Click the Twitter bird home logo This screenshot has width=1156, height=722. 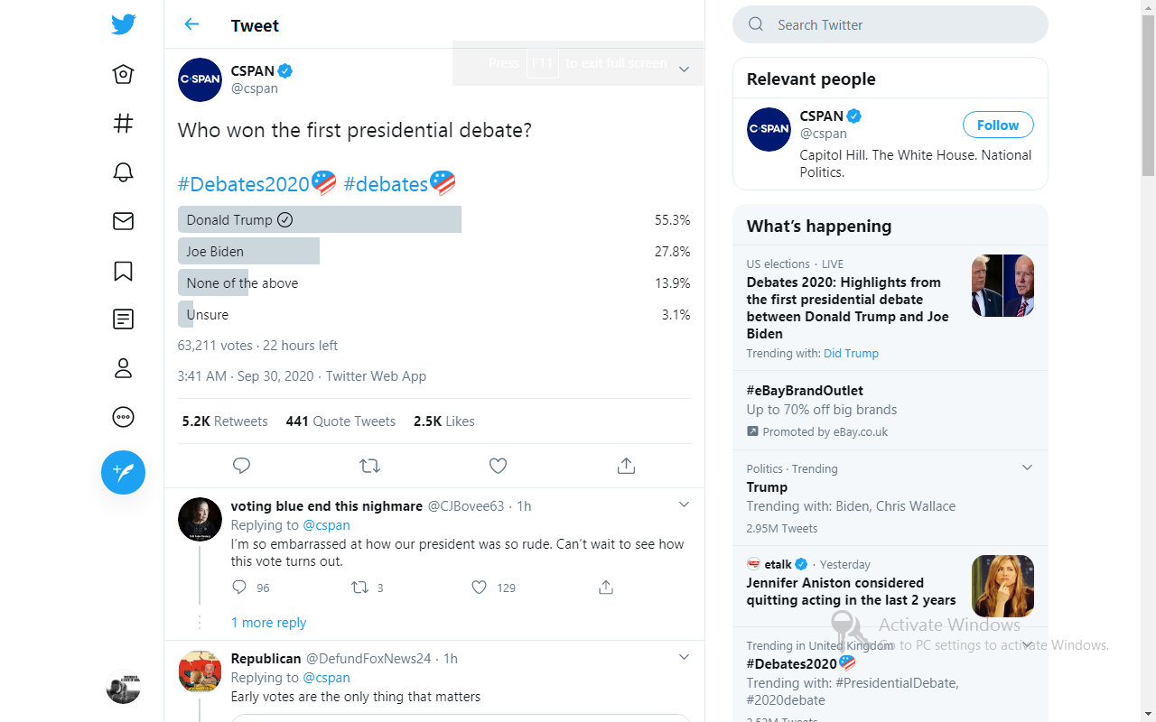click(124, 24)
